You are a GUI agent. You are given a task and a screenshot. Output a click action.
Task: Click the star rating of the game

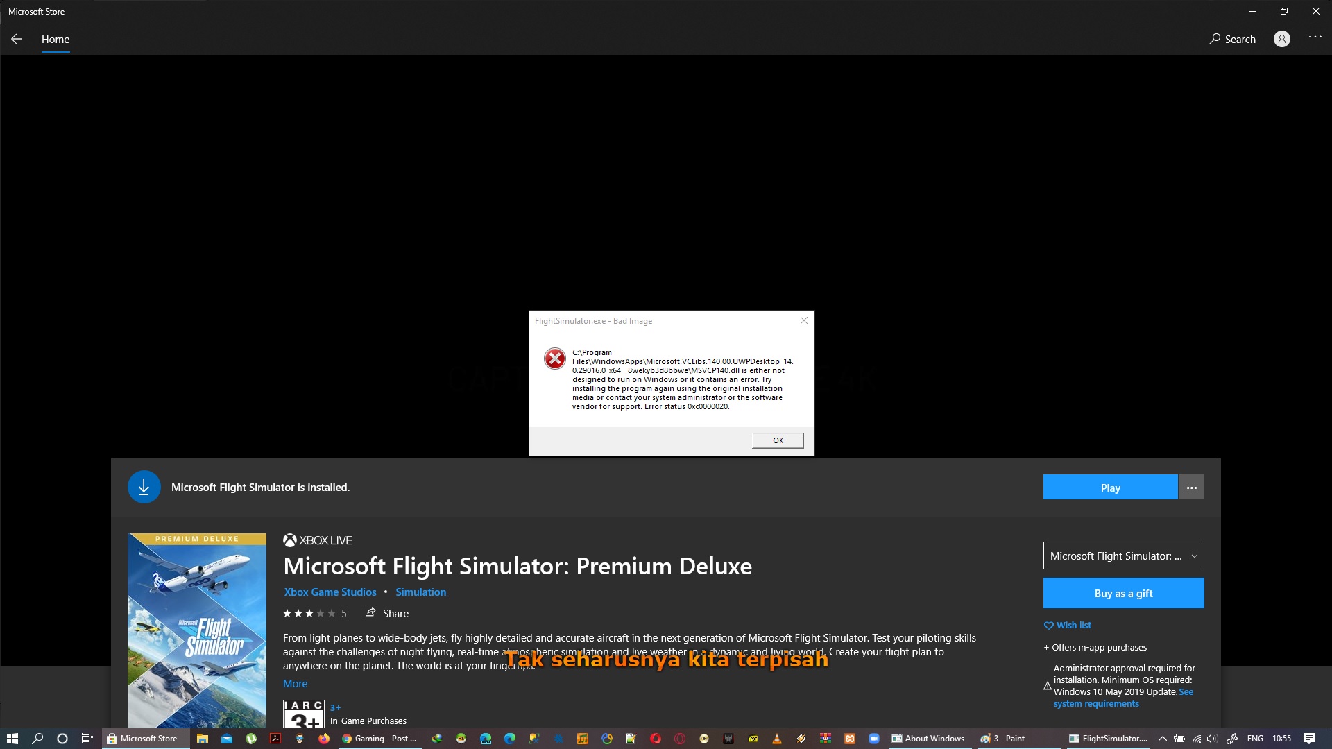[x=309, y=613]
